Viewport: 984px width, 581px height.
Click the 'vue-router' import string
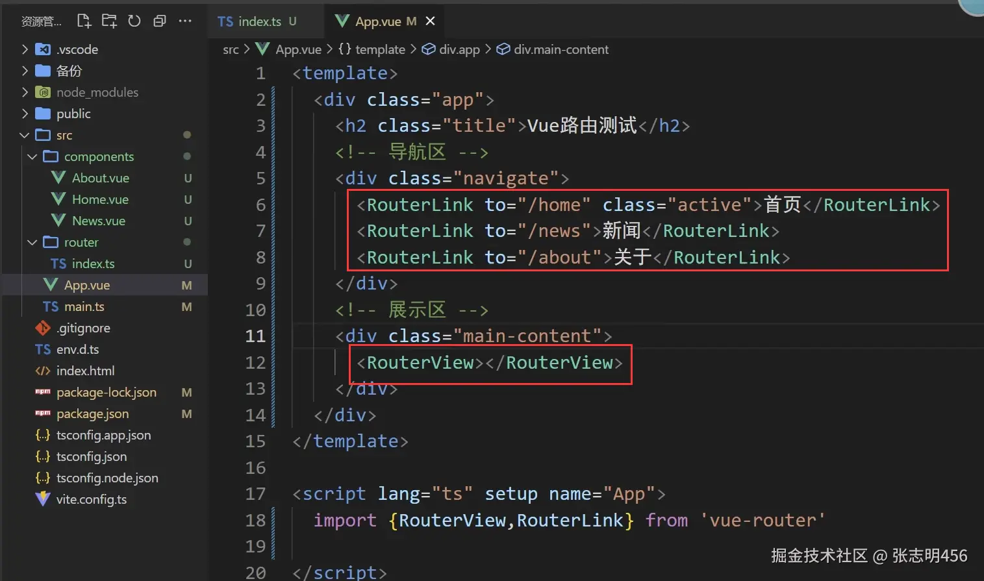point(763,521)
